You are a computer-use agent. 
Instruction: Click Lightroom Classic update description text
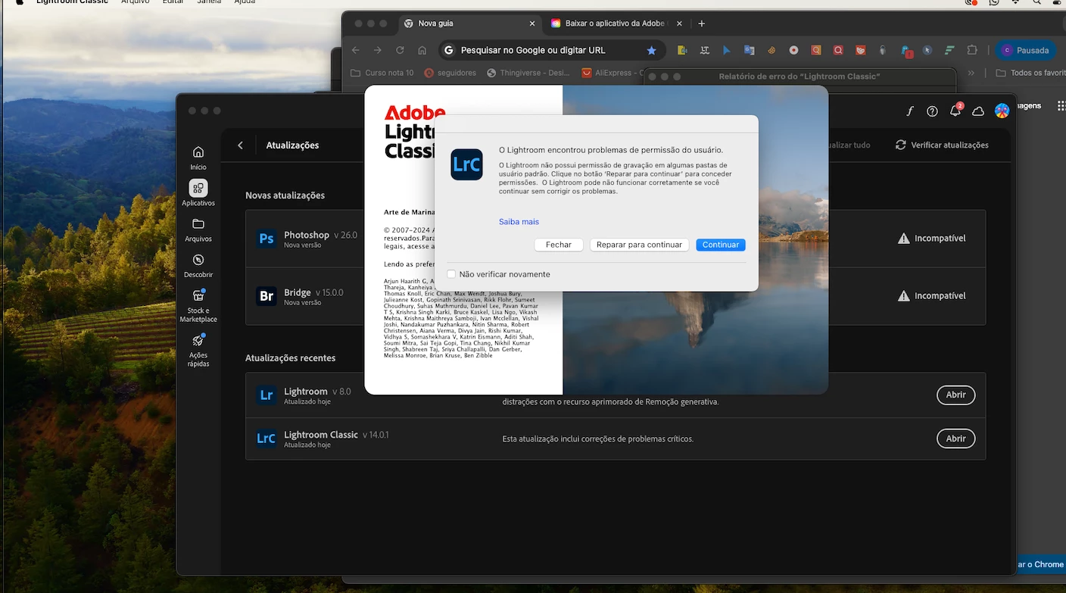pos(597,439)
